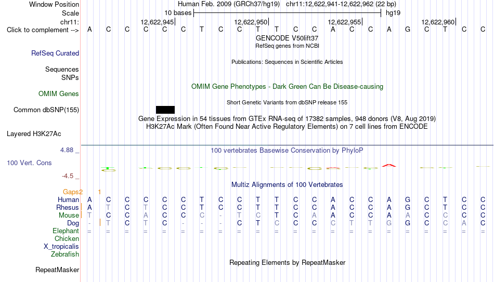Click the 10 bases scale bar
The width and height of the screenshot is (494, 282).
pos(288,13)
